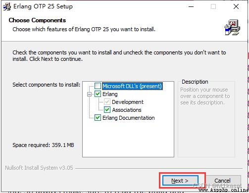Minimize the Erlang OTP 25 Setup window

point(191,6)
